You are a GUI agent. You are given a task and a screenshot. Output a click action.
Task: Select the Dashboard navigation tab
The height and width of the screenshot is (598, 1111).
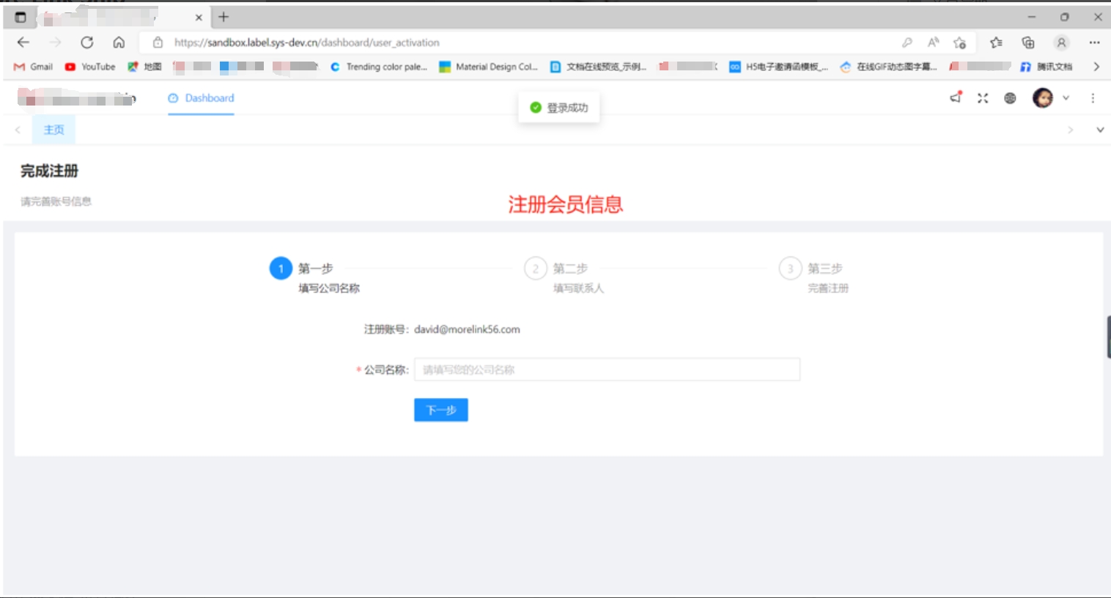(x=201, y=98)
